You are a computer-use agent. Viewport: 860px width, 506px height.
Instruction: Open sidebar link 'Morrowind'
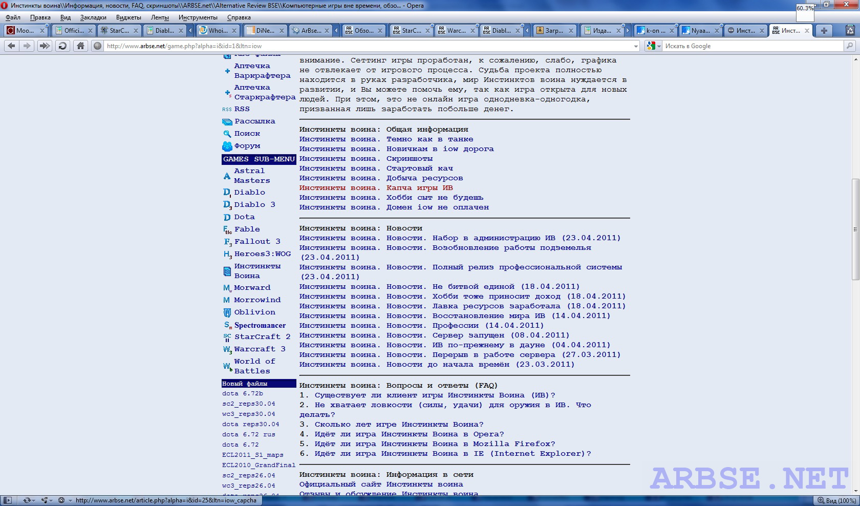[x=257, y=300]
